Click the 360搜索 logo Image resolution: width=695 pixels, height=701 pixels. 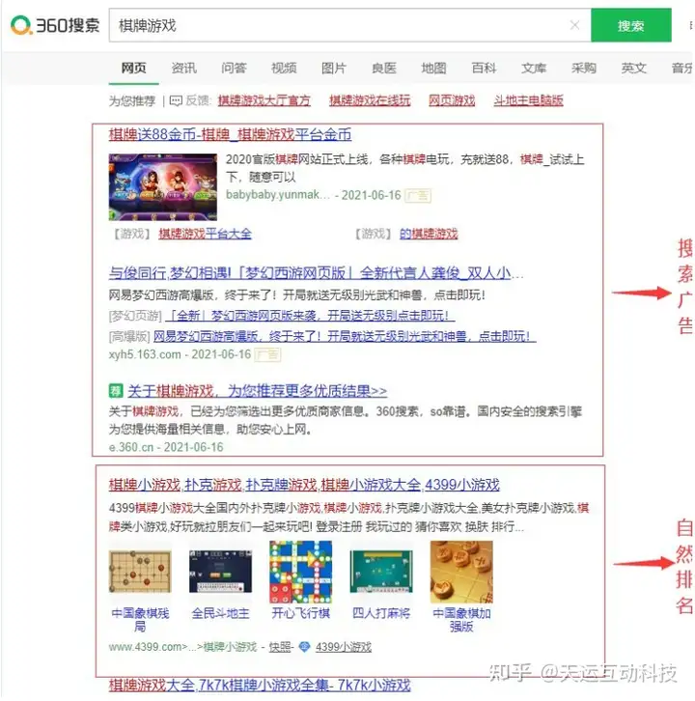[x=55, y=25]
